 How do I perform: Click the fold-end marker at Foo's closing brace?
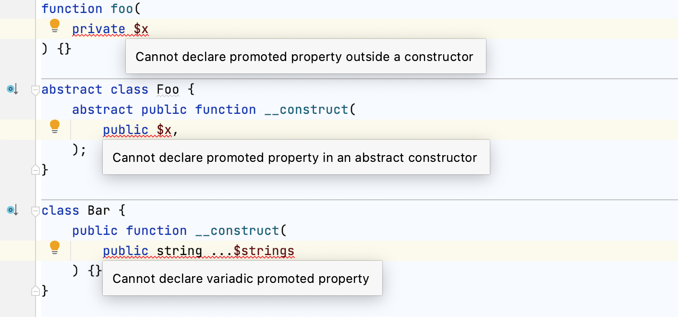(34, 170)
